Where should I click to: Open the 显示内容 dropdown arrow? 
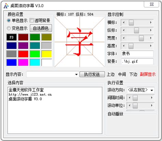[77, 74]
